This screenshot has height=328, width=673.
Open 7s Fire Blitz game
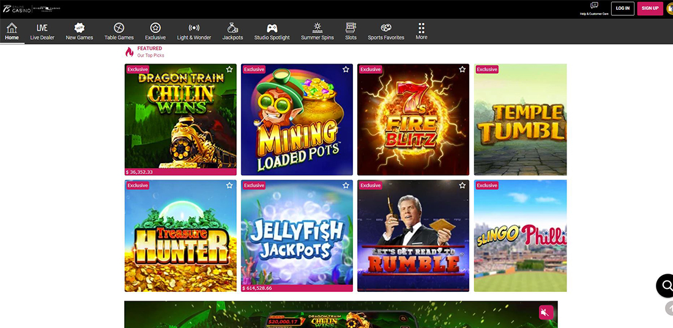(x=413, y=120)
